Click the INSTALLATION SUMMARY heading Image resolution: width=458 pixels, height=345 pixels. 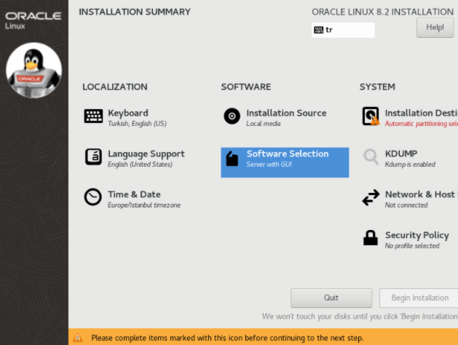135,12
